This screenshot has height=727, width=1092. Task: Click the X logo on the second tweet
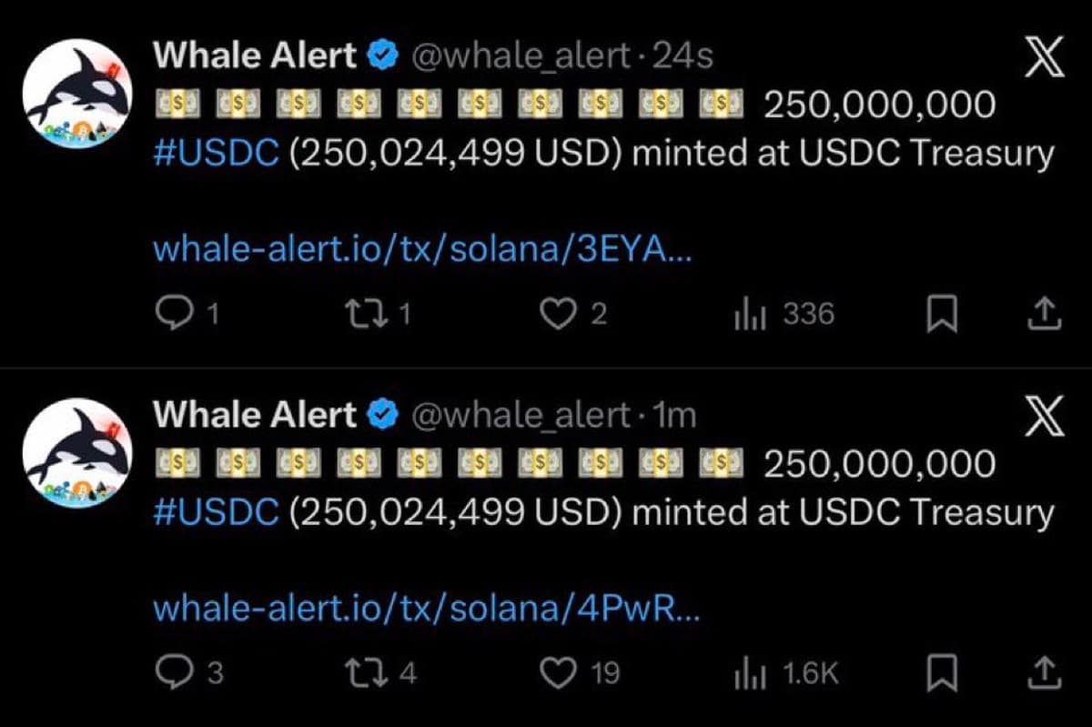coord(1043,414)
